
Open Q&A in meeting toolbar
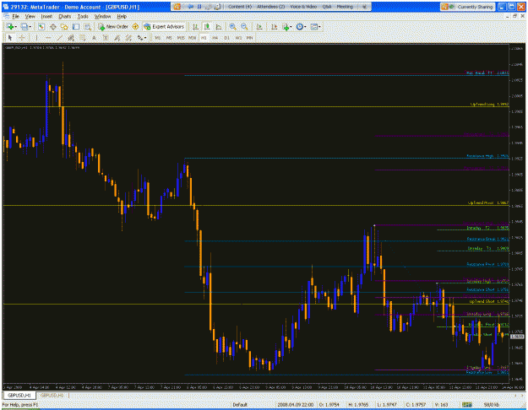tap(327, 7)
